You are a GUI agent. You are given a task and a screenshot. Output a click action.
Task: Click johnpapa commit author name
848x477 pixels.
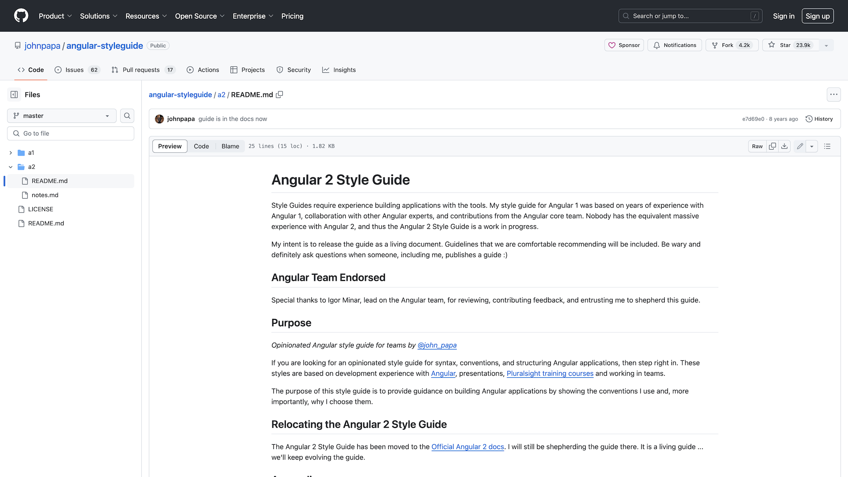point(181,119)
